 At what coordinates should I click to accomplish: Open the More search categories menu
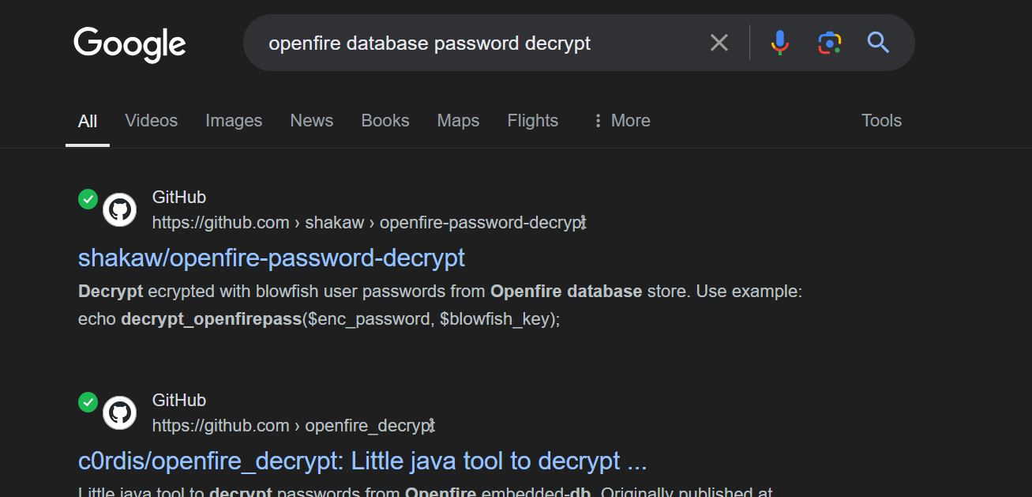click(x=621, y=120)
